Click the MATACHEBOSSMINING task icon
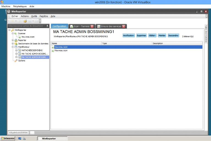Screen dimensions: 211x141 pos(19,50)
